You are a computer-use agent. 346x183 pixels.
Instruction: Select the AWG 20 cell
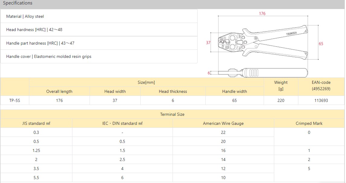223,141
